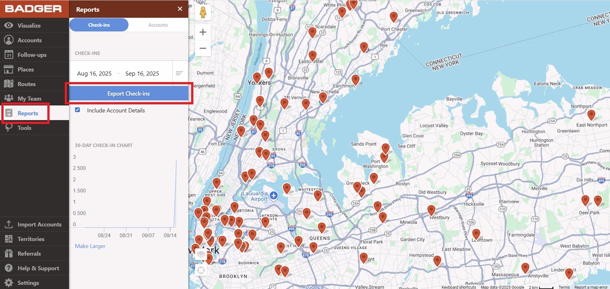Switch to the Check-ins tab

pyautogui.click(x=99, y=25)
